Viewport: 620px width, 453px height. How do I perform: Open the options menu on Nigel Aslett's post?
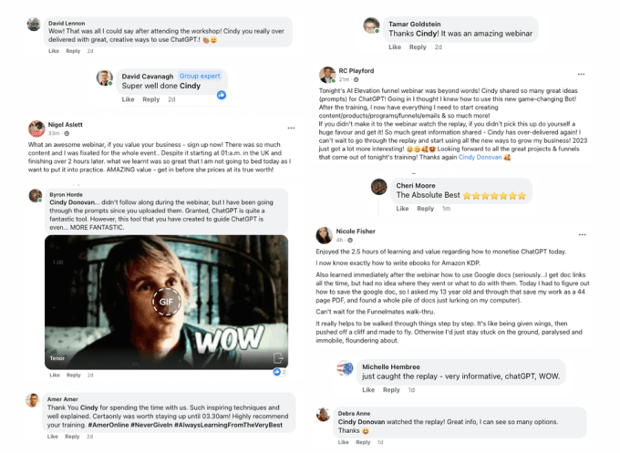(x=291, y=129)
